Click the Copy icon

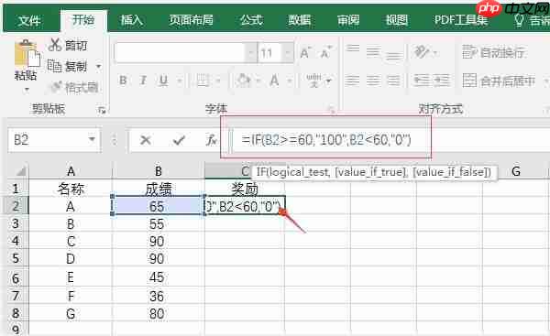tap(55, 66)
